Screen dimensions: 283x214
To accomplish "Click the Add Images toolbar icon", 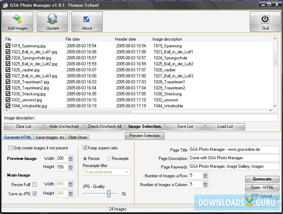I will [x=18, y=22].
